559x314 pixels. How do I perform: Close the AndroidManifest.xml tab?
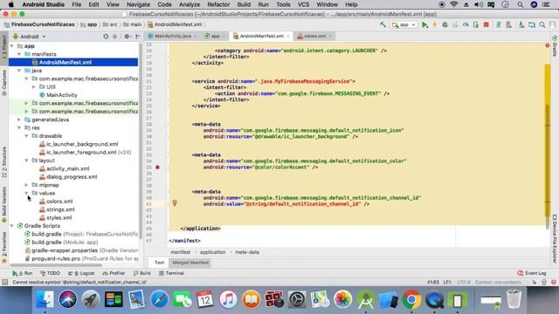tap(287, 37)
